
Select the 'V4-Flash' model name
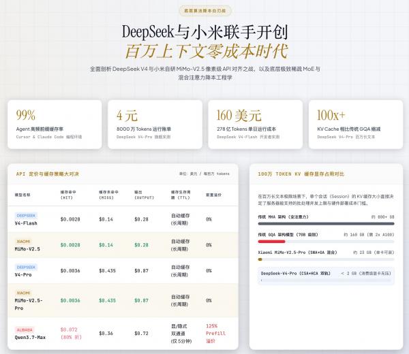tap(26, 223)
